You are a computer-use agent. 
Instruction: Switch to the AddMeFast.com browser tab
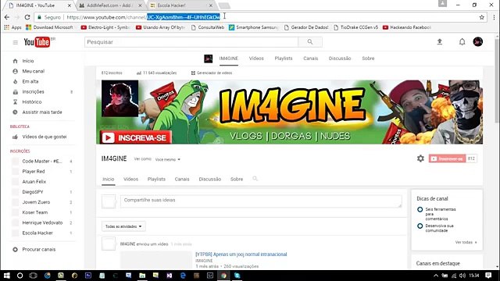[x=109, y=5]
